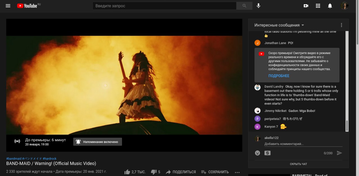Open the YouTube apps grid
The image size is (359, 176).
(x=318, y=6)
